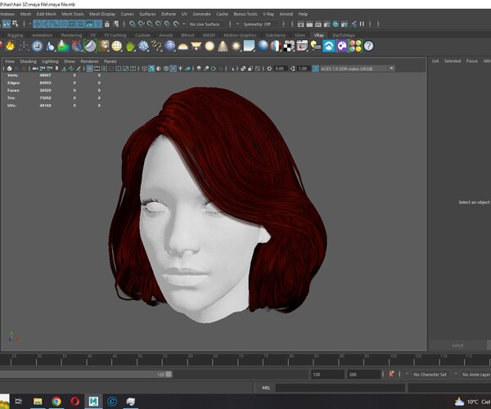Image resolution: width=491 pixels, height=409 pixels.
Task: Toggle the lock selection padlock icon
Action: tap(106, 24)
